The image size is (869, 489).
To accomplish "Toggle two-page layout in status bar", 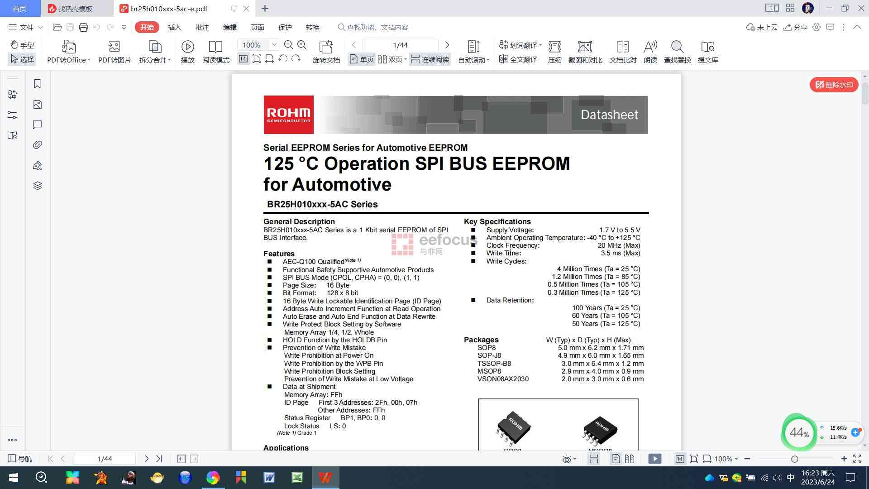I will click(x=630, y=459).
